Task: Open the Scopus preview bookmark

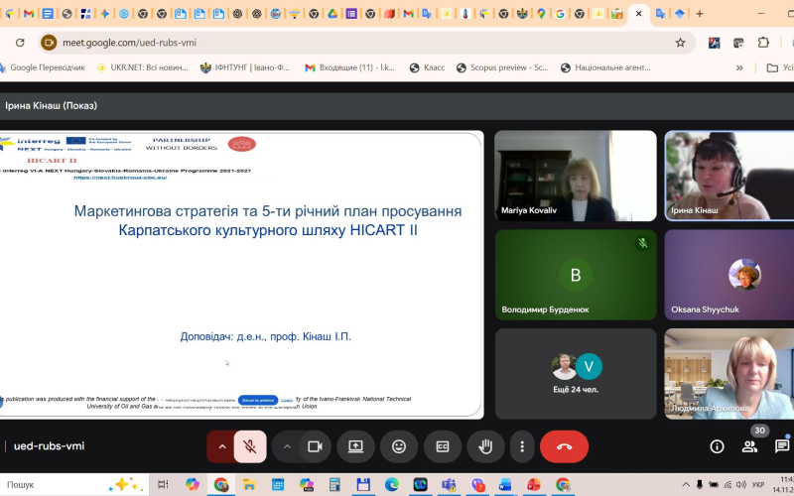Action: pyautogui.click(x=501, y=67)
